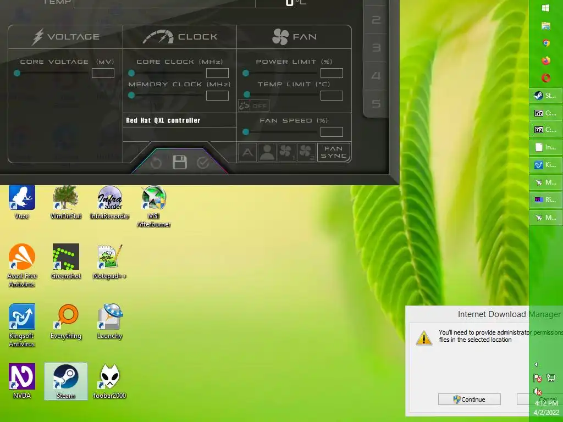
Task: Launch Opera from the taskbar
Action: (x=546, y=78)
